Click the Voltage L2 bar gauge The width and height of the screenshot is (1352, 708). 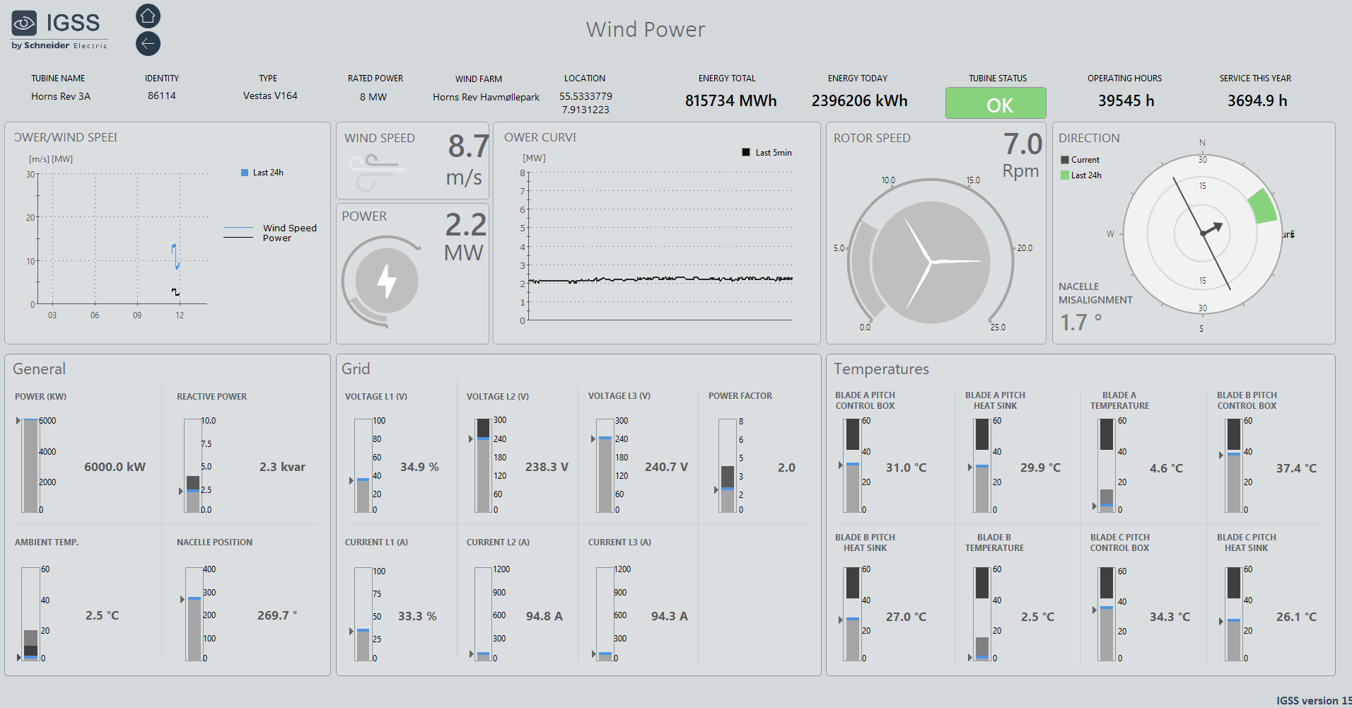point(484,465)
